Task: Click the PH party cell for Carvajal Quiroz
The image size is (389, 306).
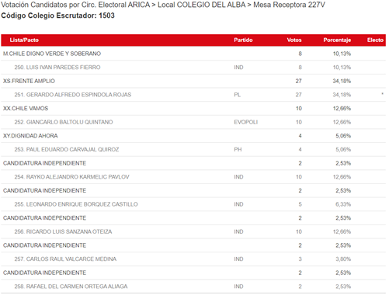Action: pyautogui.click(x=238, y=150)
